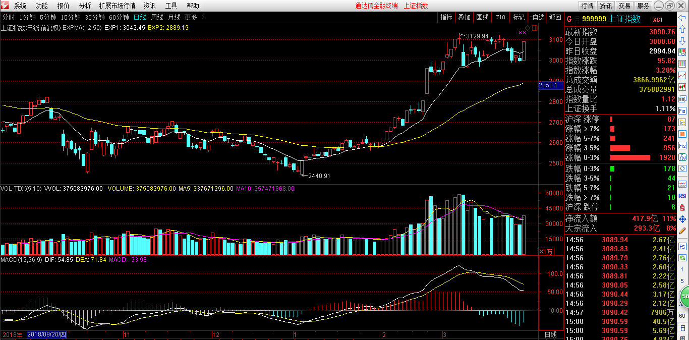
Task: Click the 返回 button
Action: pyautogui.click(x=555, y=17)
